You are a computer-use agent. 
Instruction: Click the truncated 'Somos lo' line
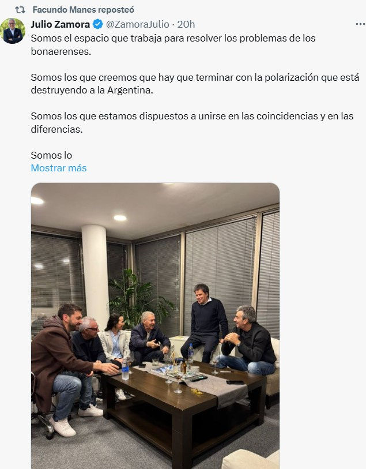point(51,155)
